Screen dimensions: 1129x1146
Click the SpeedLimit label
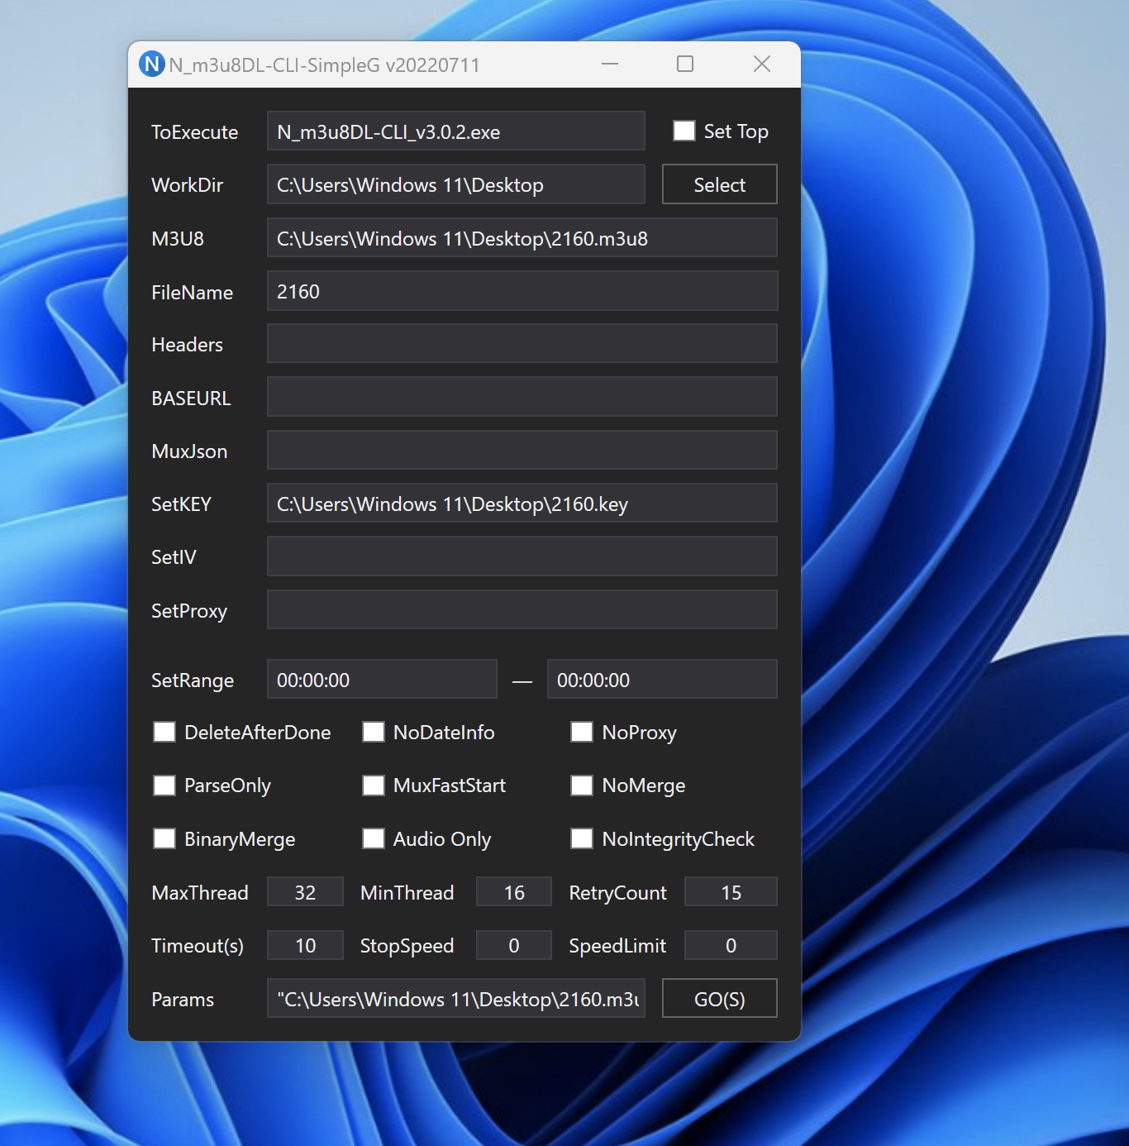(x=617, y=946)
